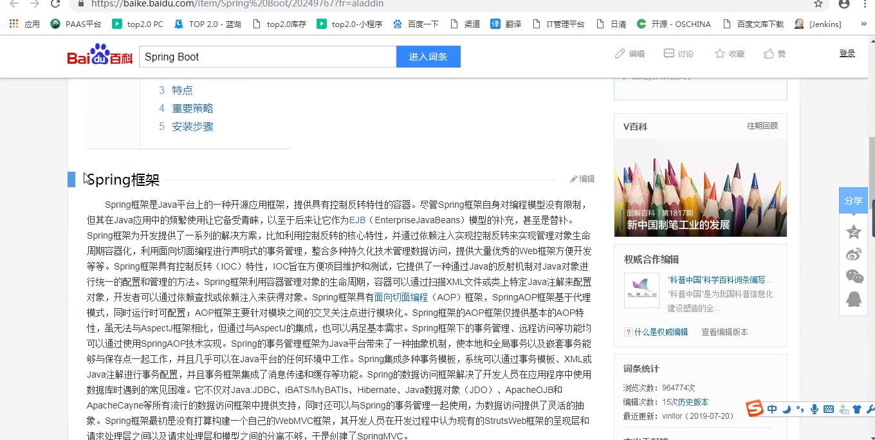This screenshot has width=875, height=440.
Task: Toggle Sogou half/full-width moon icon
Action: [786, 409]
